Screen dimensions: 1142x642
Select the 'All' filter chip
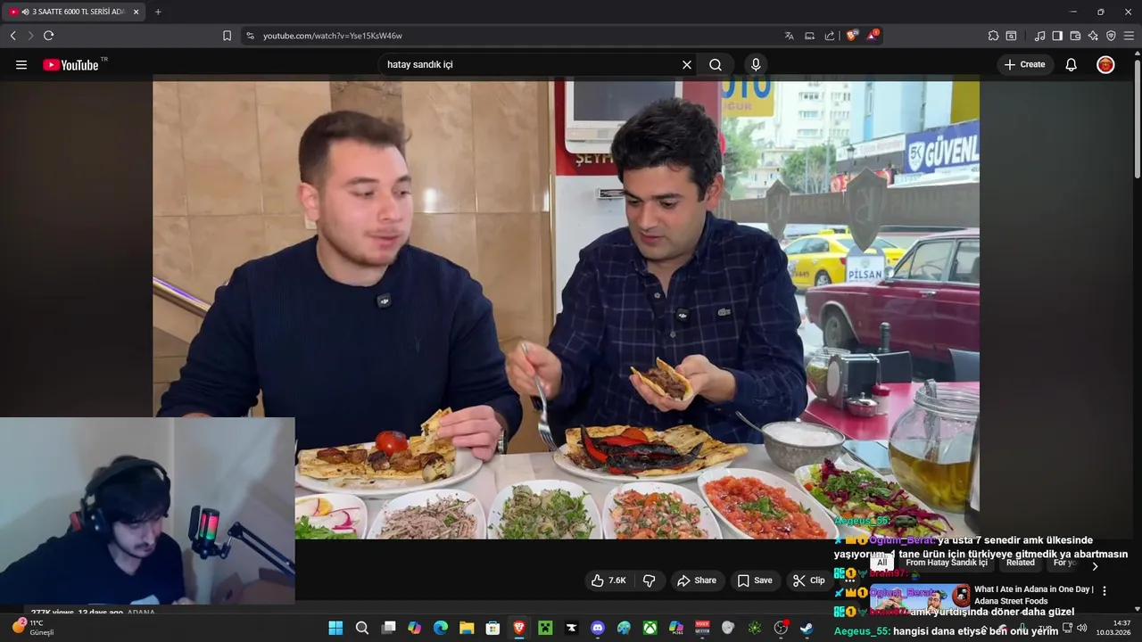pos(881,563)
